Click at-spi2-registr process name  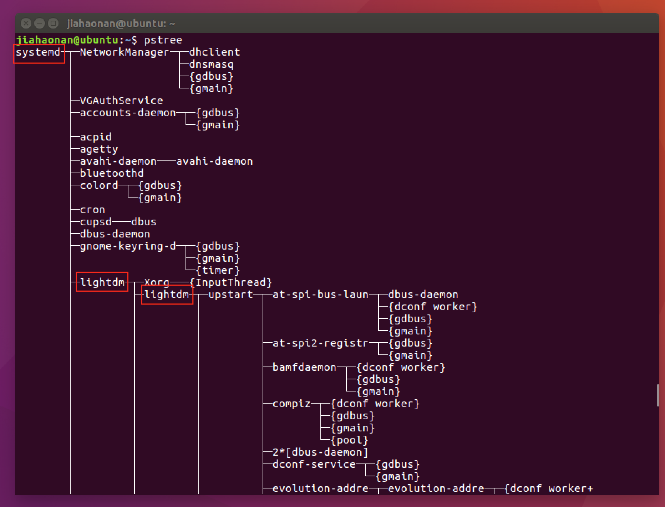coord(320,343)
